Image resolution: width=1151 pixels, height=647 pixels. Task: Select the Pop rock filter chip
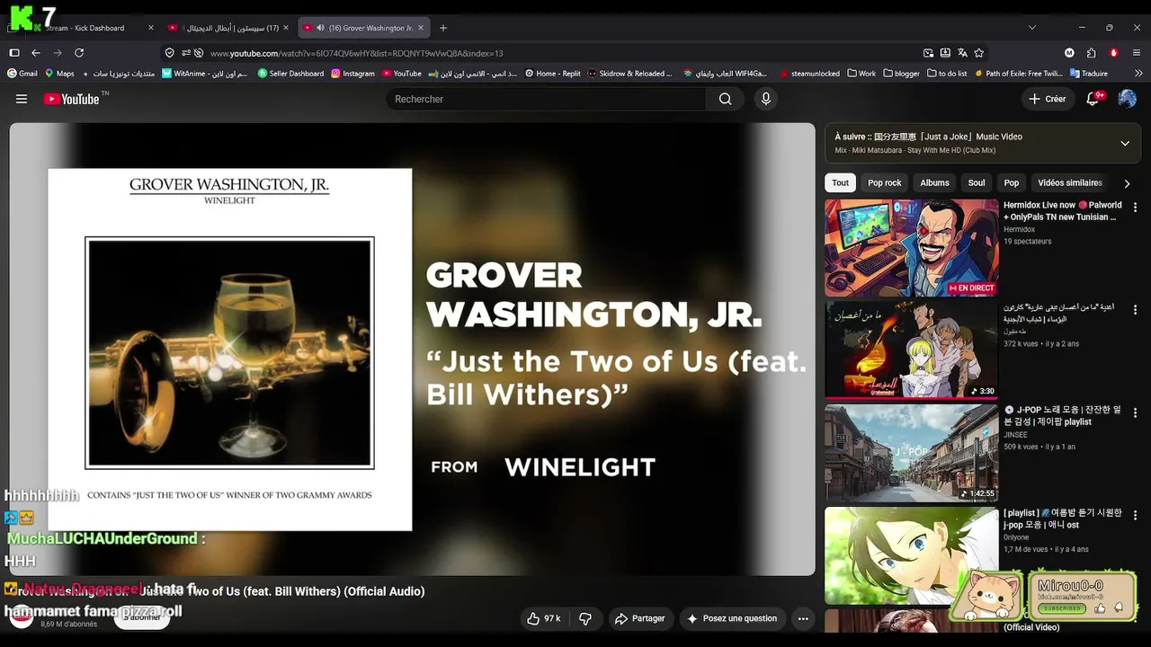point(885,183)
